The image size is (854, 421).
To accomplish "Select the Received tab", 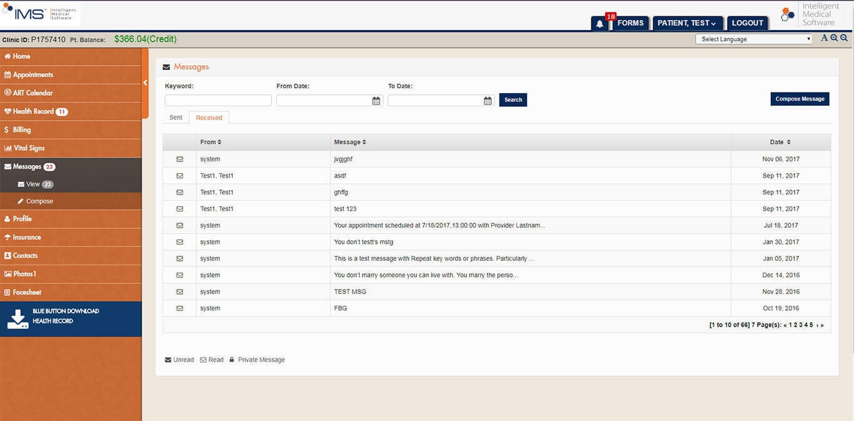I will (209, 117).
